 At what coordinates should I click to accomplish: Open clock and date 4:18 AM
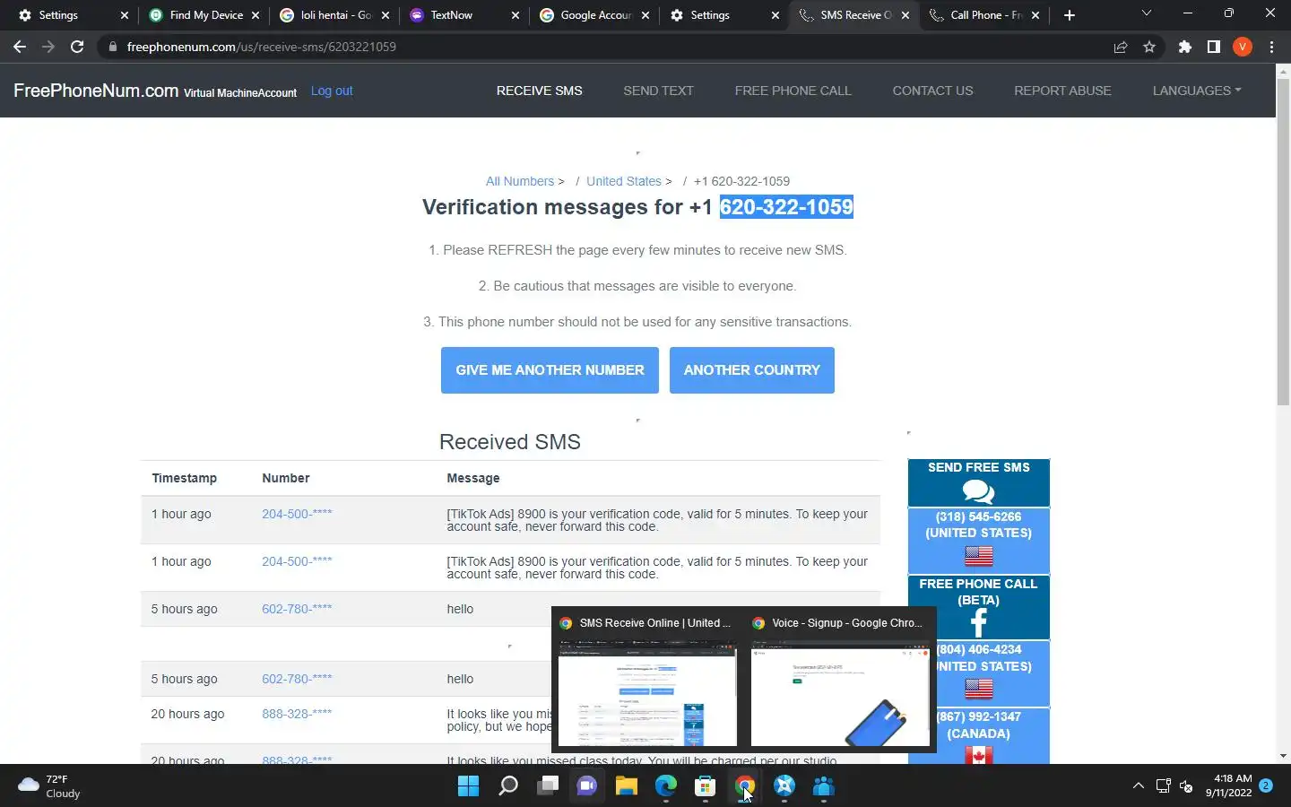(x=1228, y=785)
